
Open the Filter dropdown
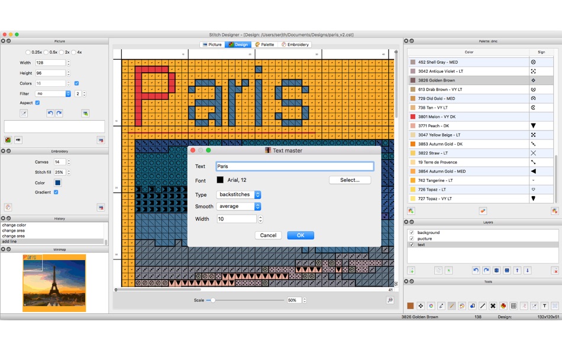[53, 94]
